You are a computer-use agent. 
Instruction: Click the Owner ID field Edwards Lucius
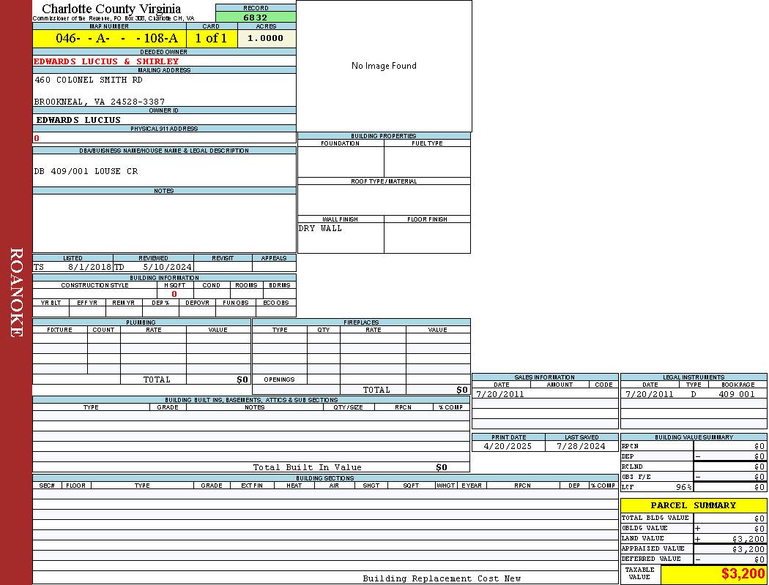point(78,120)
